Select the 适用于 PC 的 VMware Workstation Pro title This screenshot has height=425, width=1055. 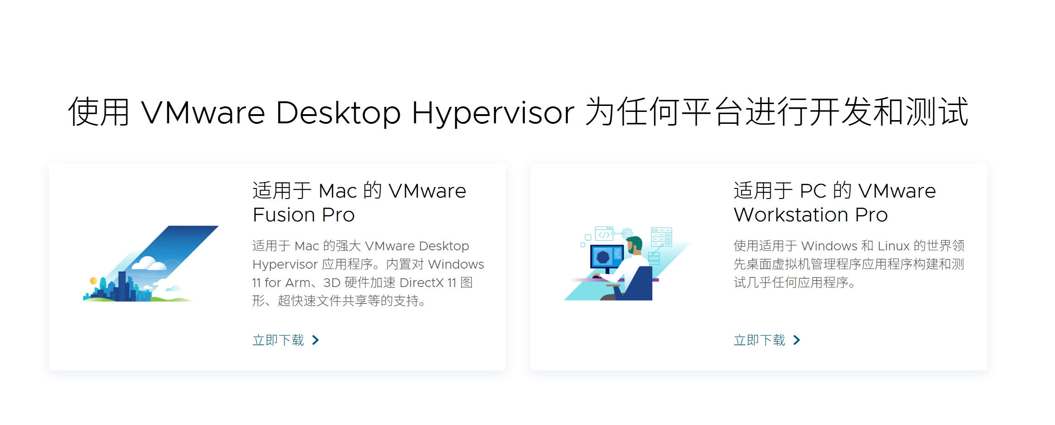click(835, 203)
